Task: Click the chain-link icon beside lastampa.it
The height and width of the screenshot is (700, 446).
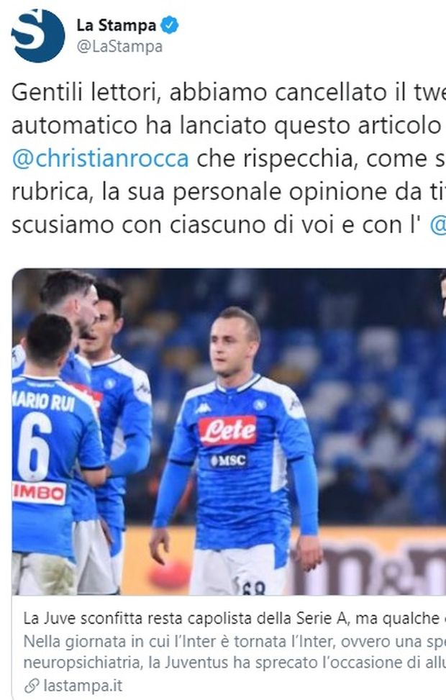Action: [32, 686]
